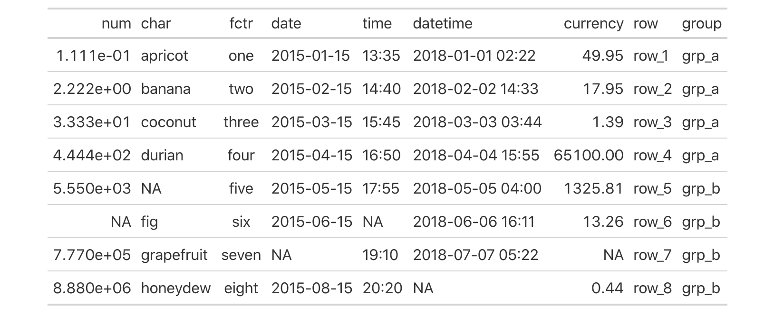The image size is (774, 316).
Task: Click the "coconut" cell
Action: [x=168, y=122]
